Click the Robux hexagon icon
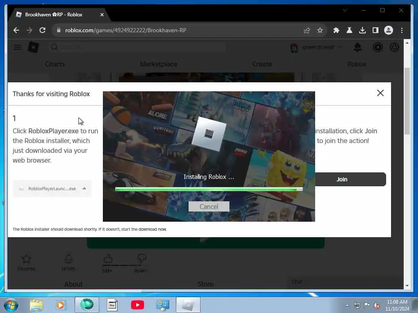 tap(378, 47)
